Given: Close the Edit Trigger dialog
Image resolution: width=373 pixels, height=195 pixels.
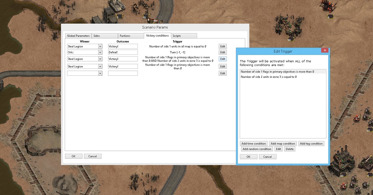Looking at the screenshot, I should (x=324, y=50).
